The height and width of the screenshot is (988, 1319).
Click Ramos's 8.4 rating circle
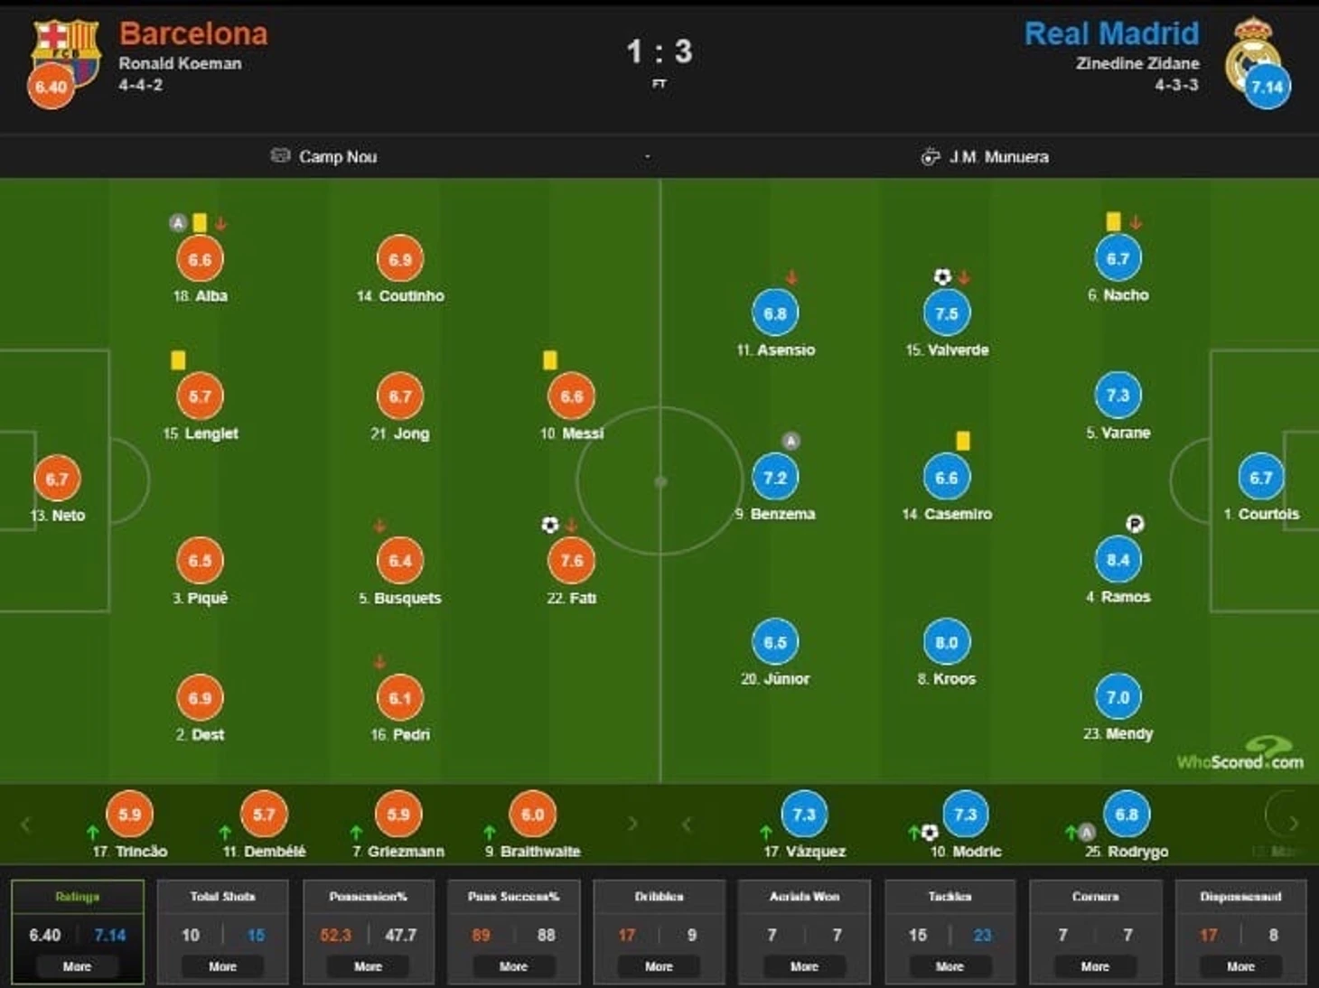pyautogui.click(x=1118, y=560)
